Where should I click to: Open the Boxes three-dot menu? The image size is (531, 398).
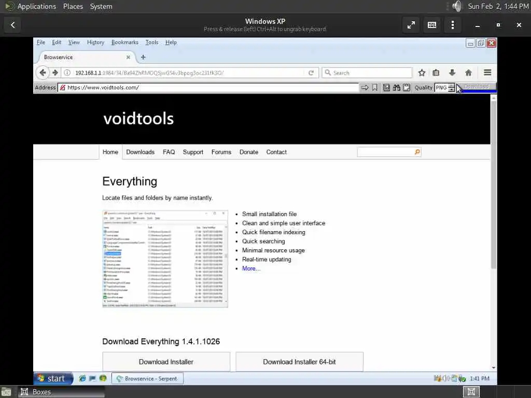click(452, 25)
